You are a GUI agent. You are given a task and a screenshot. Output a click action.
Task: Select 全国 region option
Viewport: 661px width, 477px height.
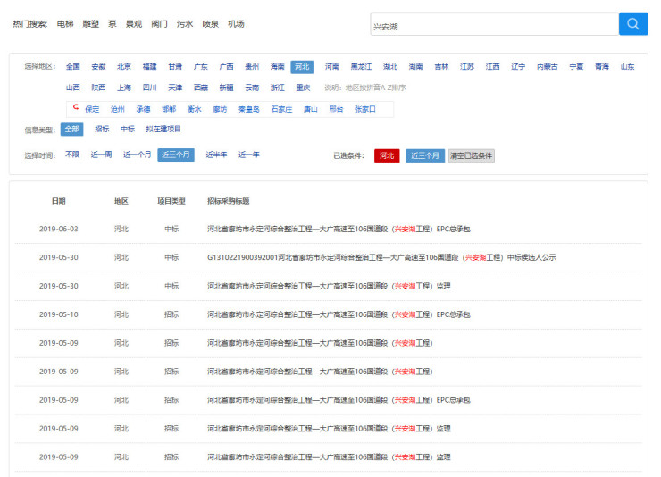click(72, 67)
